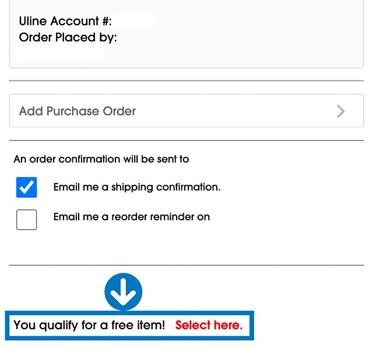
Task: Click "You qualify for a free item!" text
Action: tap(89, 325)
